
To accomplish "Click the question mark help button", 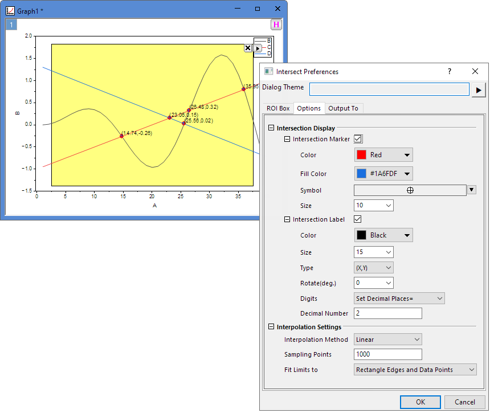I will [450, 71].
